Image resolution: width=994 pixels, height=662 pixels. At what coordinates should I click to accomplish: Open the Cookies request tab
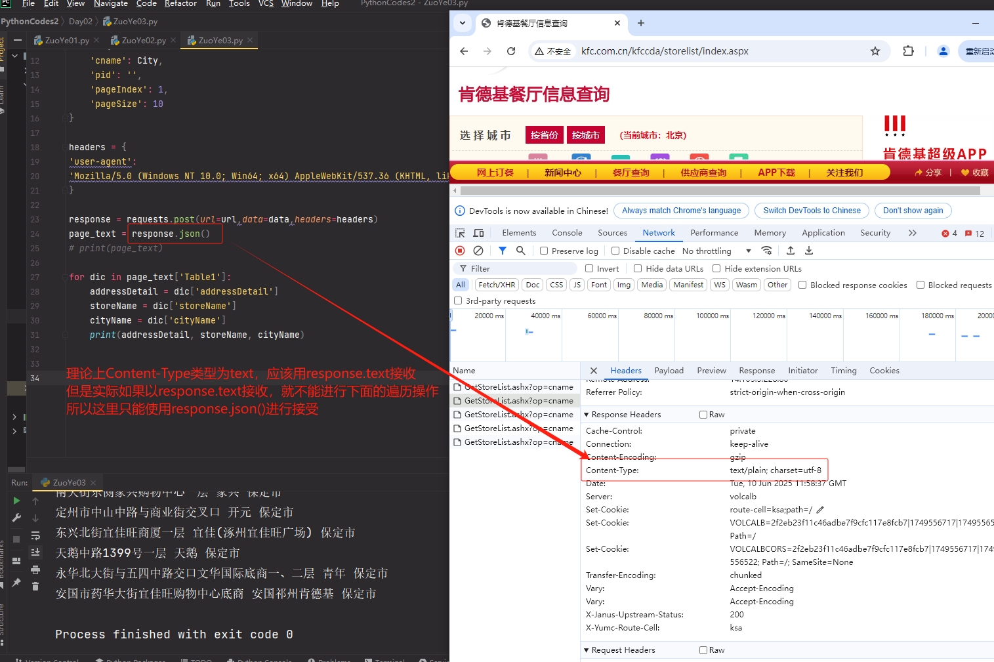(x=884, y=371)
